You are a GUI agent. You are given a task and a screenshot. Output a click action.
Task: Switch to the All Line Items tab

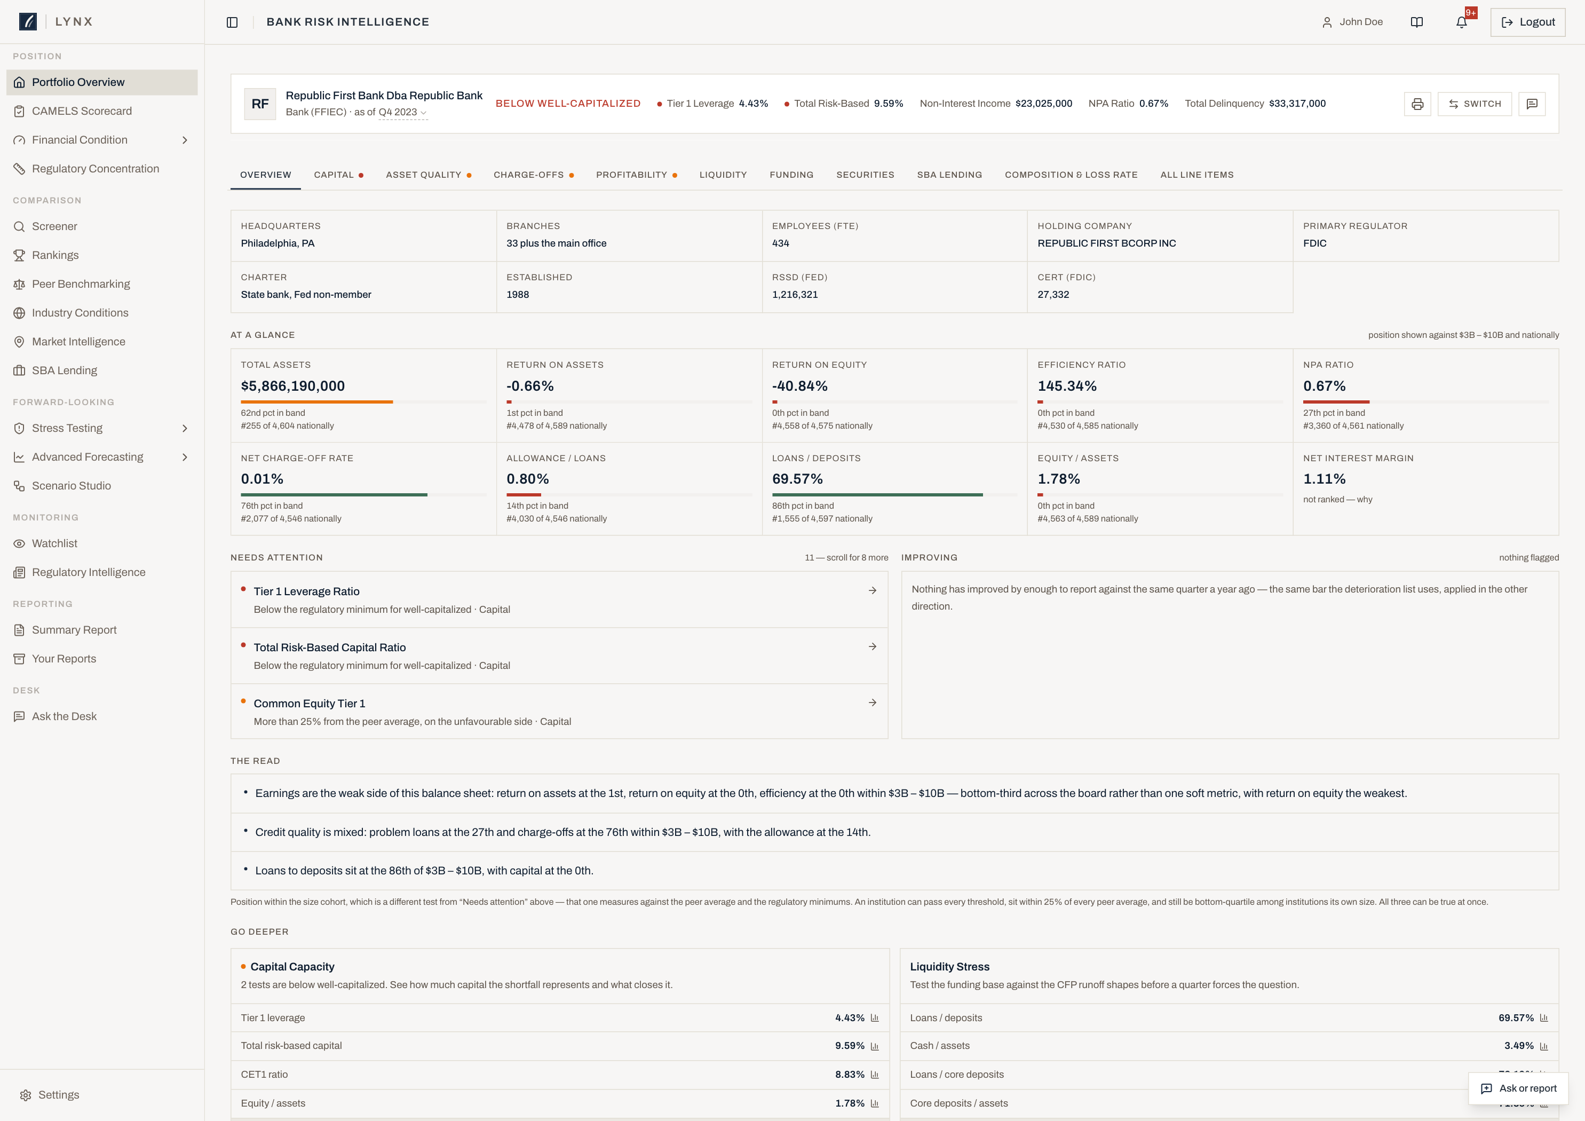tap(1196, 175)
